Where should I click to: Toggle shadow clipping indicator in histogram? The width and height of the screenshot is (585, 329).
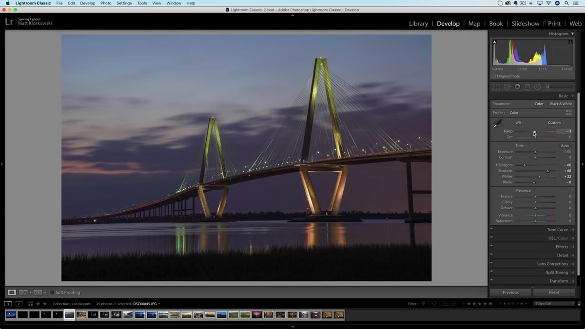(x=495, y=42)
